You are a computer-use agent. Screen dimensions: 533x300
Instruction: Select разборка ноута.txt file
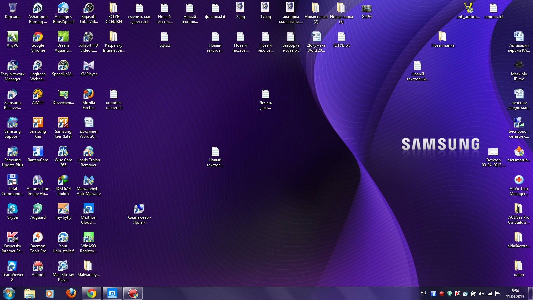coord(291,42)
